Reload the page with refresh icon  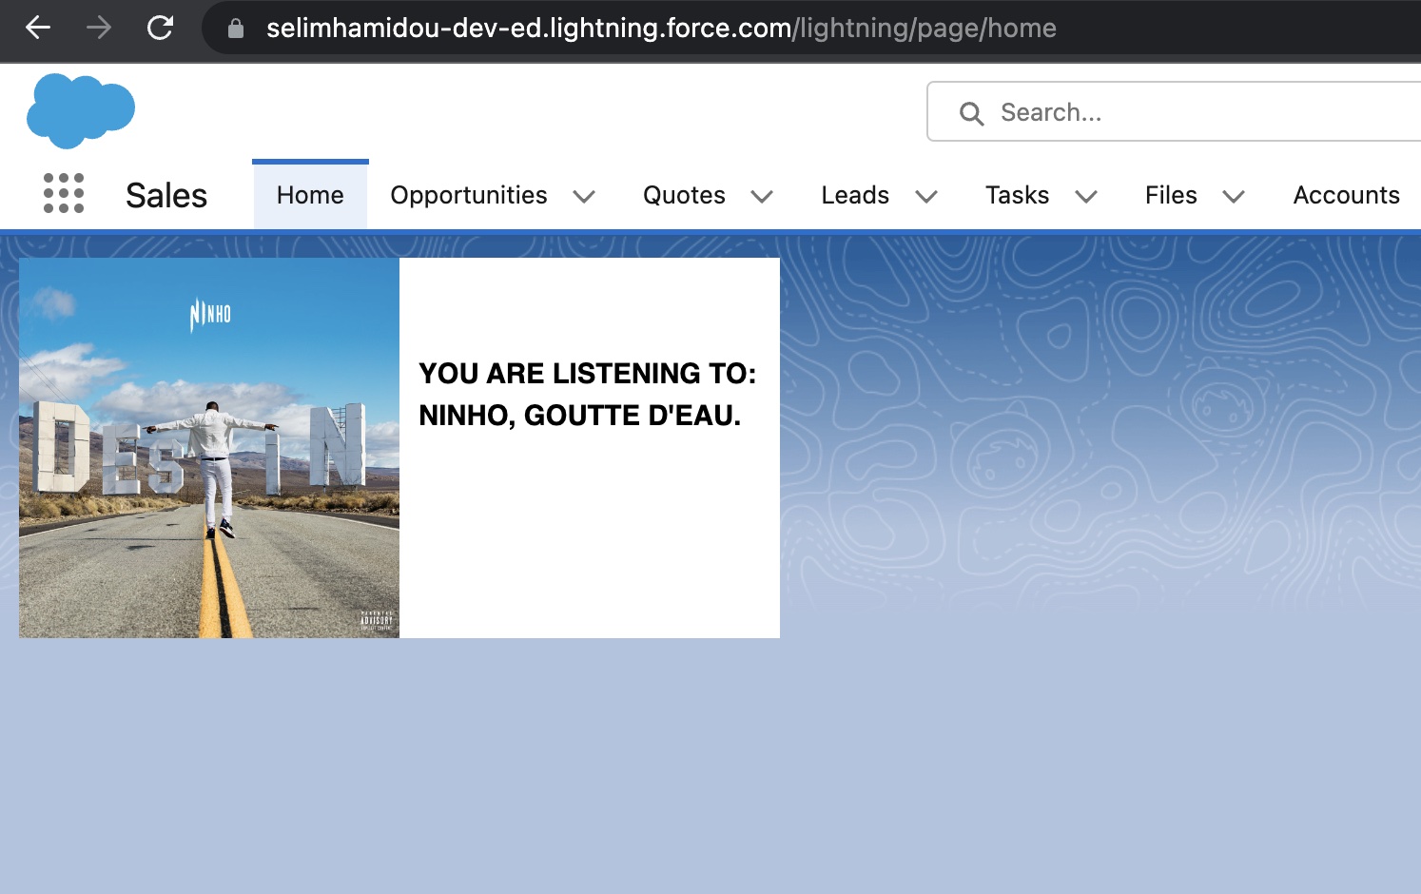click(x=160, y=28)
